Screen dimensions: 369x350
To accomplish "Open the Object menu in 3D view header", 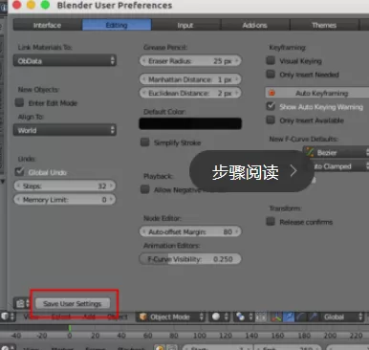I will 118,317.
